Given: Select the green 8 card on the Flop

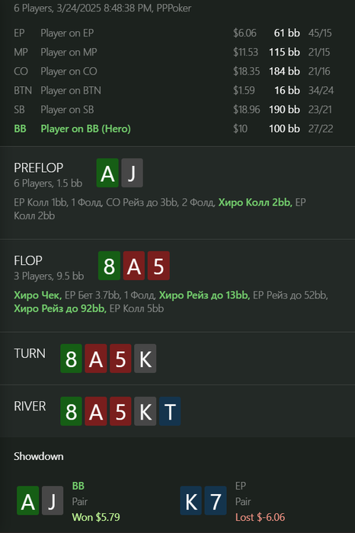Looking at the screenshot, I should click(x=109, y=266).
